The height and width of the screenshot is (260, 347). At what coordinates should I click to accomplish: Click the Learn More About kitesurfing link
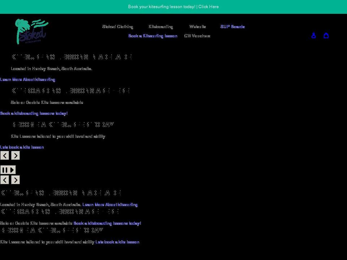coord(28,79)
